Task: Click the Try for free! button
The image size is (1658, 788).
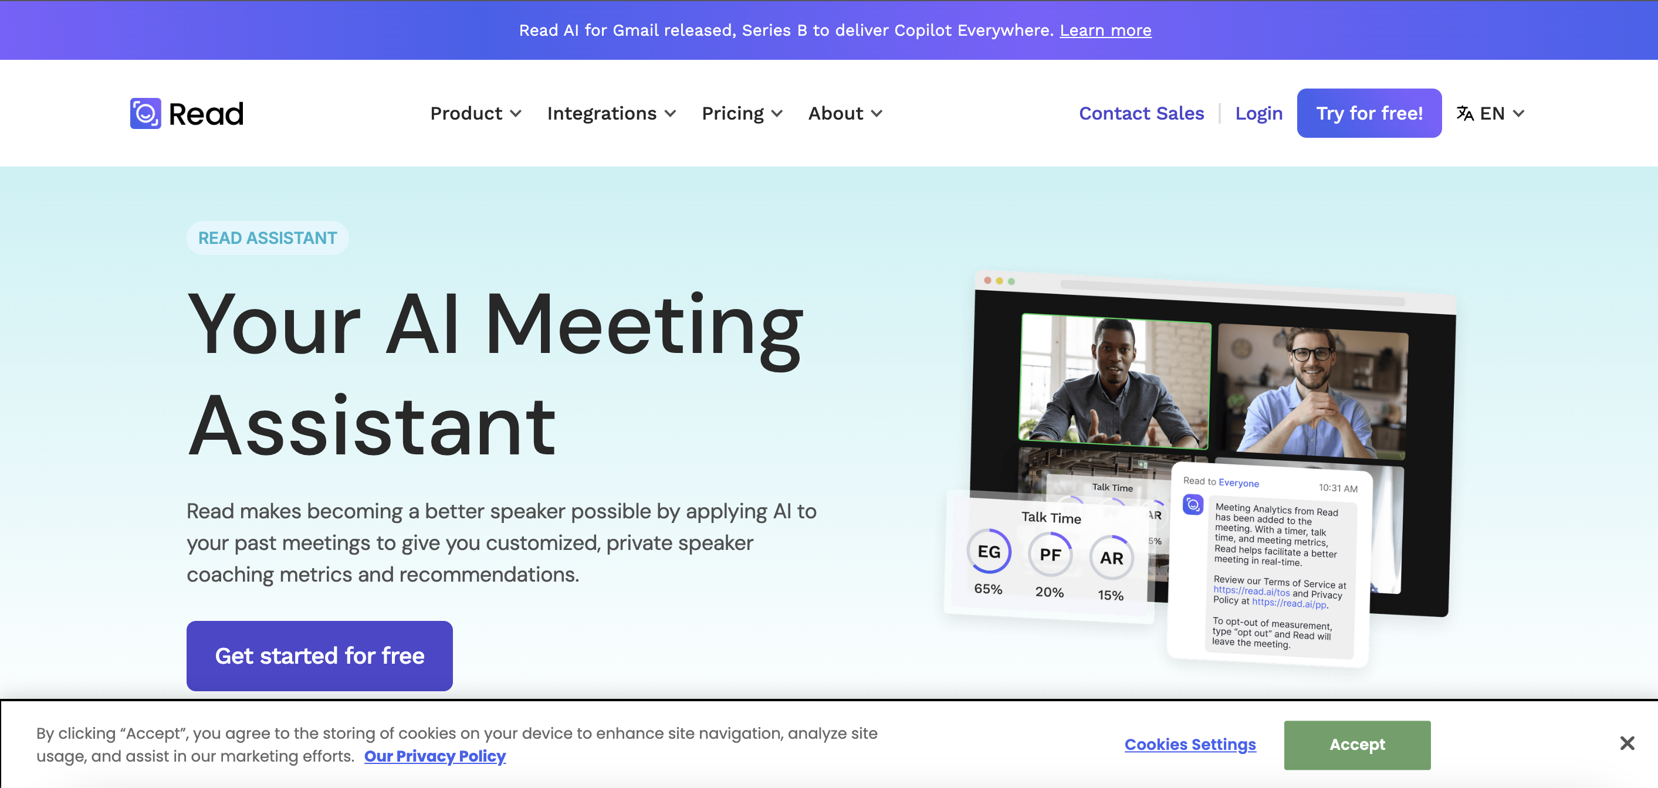Action: click(x=1369, y=113)
